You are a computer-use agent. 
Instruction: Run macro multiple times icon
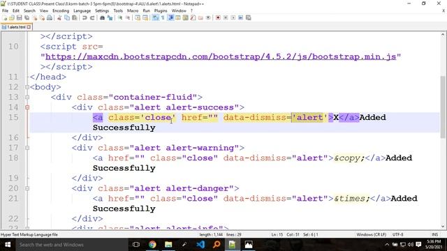click(240, 17)
